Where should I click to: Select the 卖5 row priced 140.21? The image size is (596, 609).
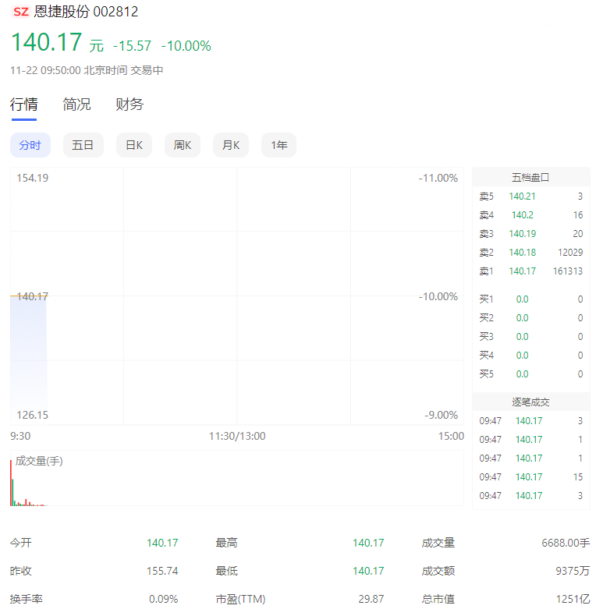pos(530,197)
